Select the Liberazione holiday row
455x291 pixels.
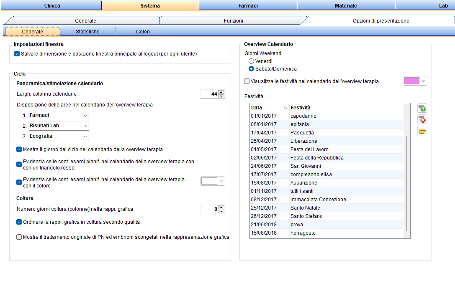click(326, 141)
